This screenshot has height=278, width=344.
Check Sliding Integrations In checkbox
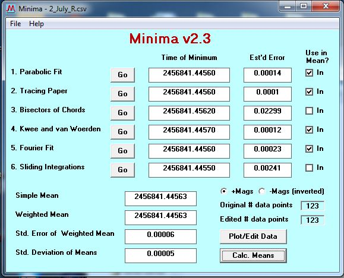(309, 168)
